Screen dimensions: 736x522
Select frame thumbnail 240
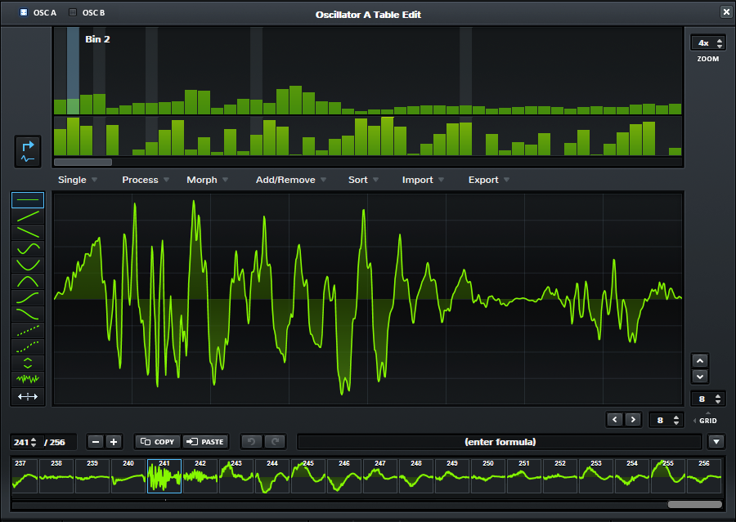128,475
